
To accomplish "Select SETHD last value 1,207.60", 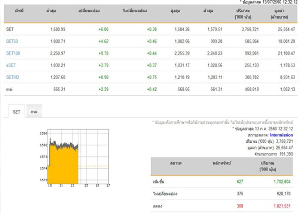I will coord(57,77).
